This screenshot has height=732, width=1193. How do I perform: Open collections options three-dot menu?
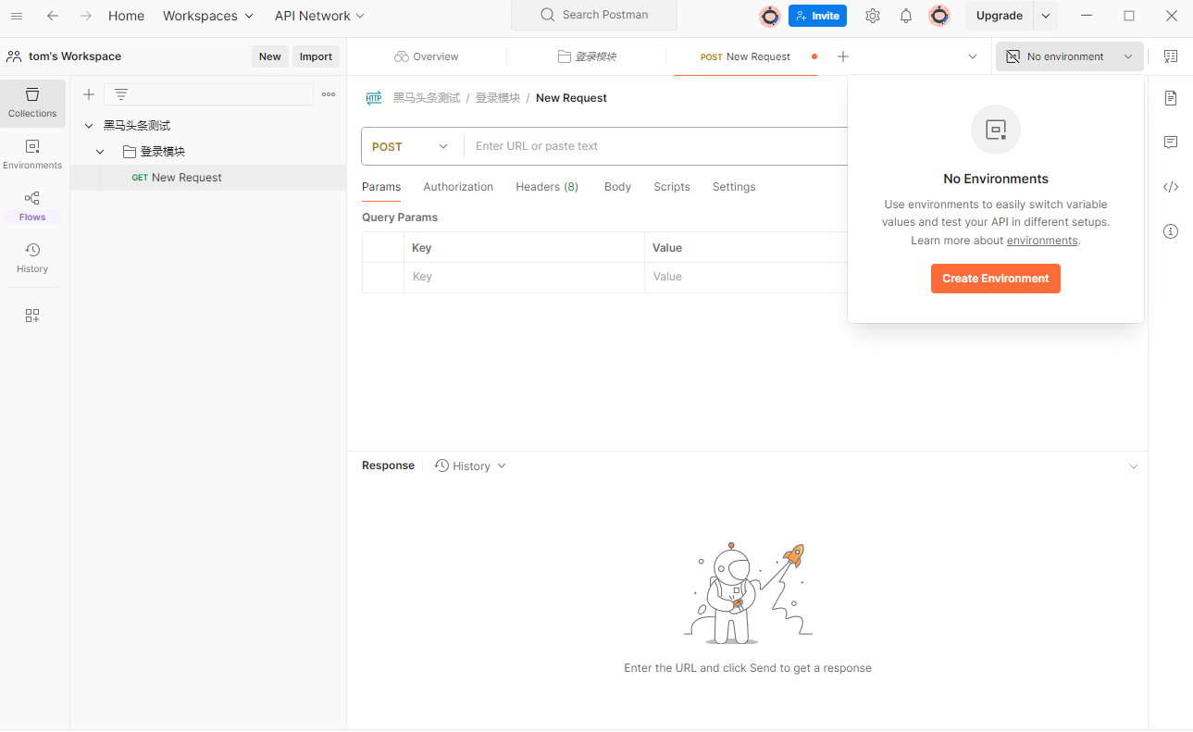click(329, 94)
